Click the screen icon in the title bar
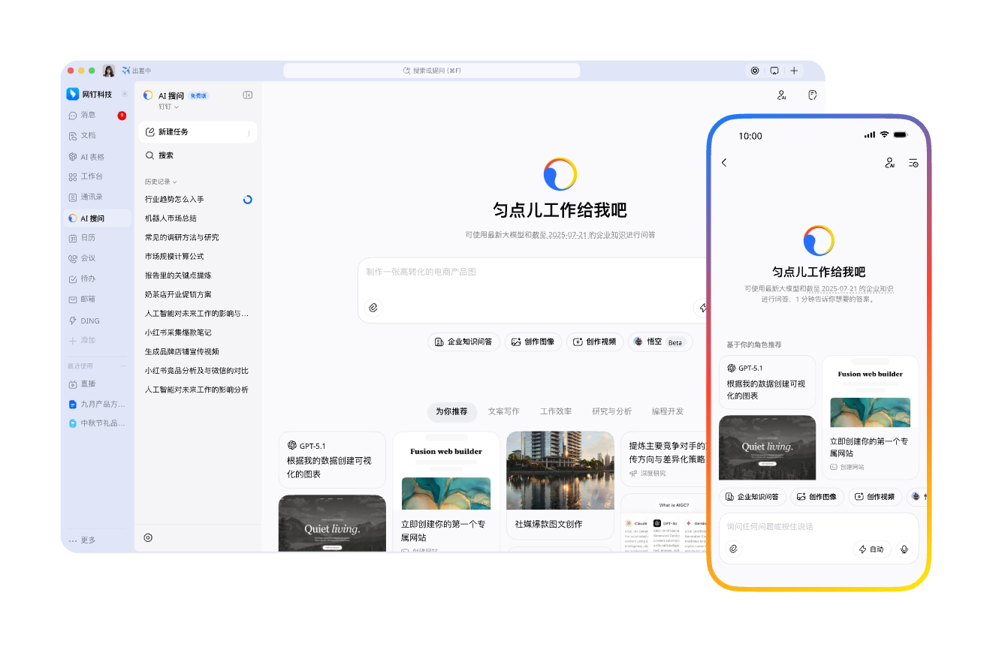The image size is (987, 647). tap(774, 71)
